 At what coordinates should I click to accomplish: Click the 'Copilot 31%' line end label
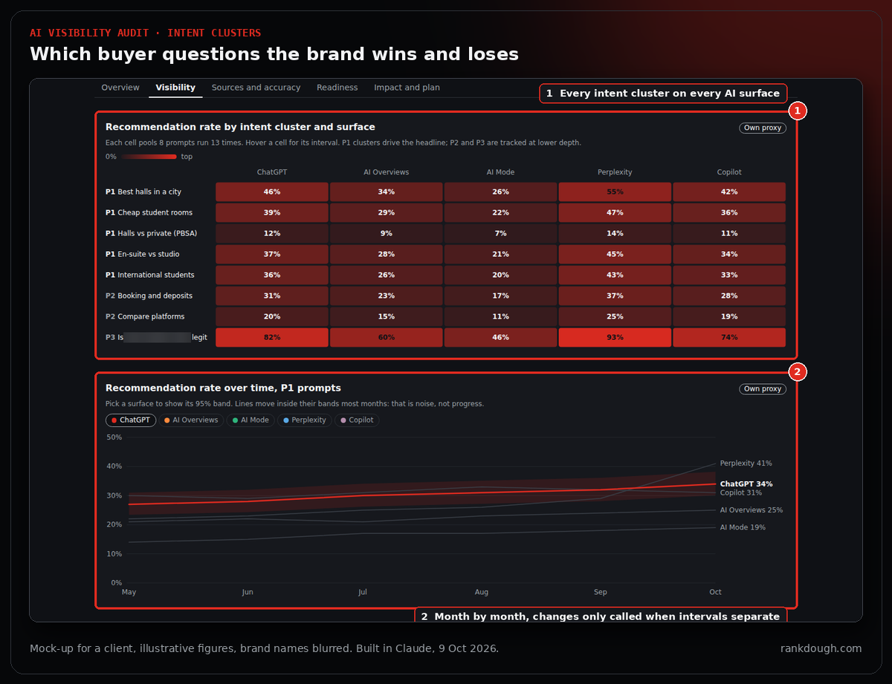[x=740, y=493]
